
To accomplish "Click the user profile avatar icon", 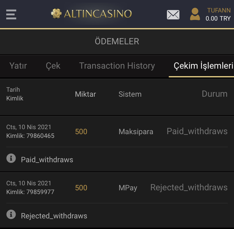I will pyautogui.click(x=195, y=14).
